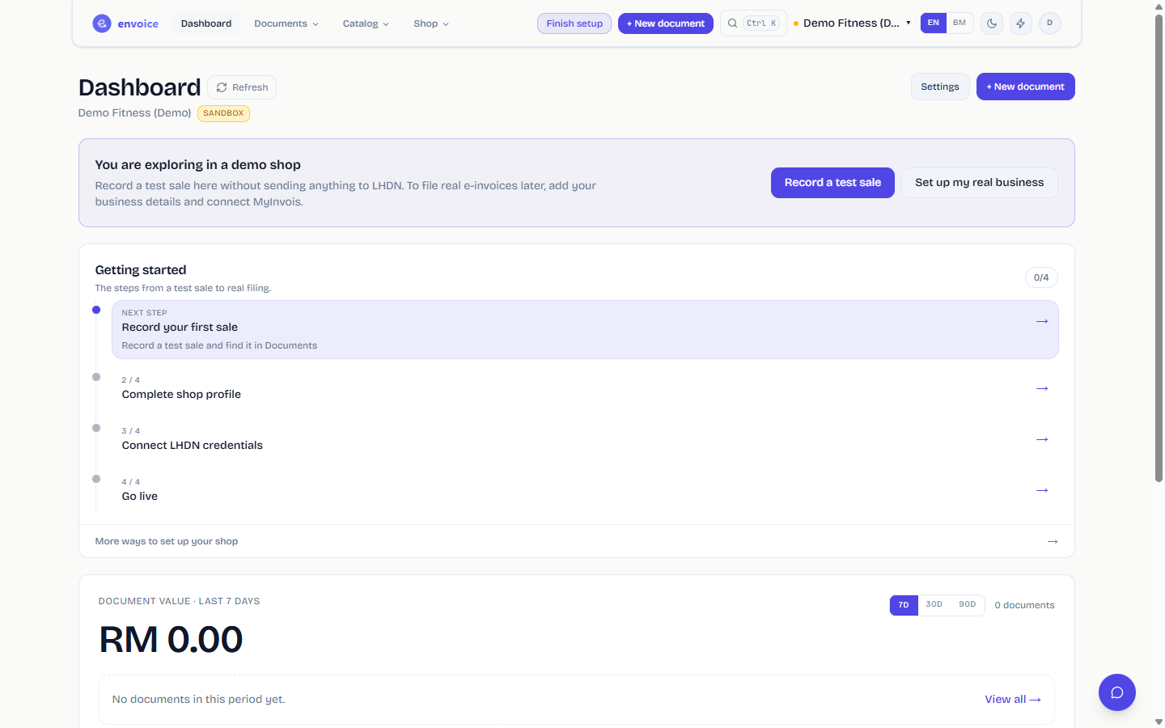Expand the Shop menu

pyautogui.click(x=431, y=23)
